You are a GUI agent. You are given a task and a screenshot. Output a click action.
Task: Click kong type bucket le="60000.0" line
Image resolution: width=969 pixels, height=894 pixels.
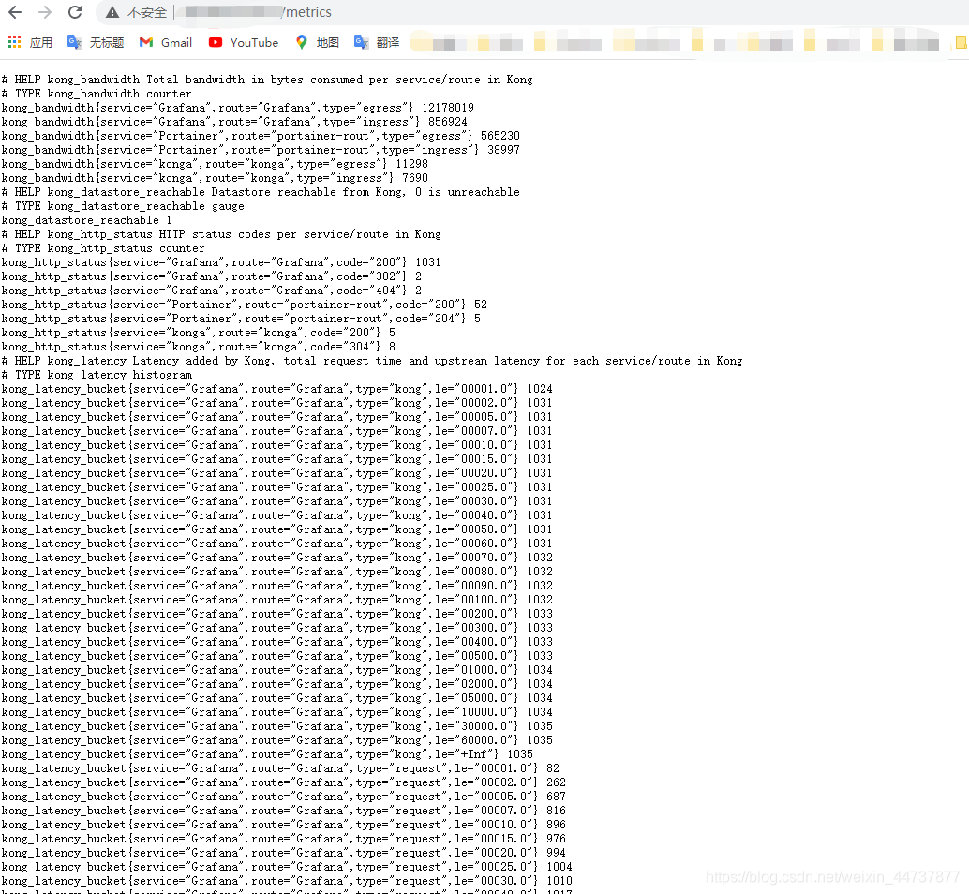(x=276, y=740)
